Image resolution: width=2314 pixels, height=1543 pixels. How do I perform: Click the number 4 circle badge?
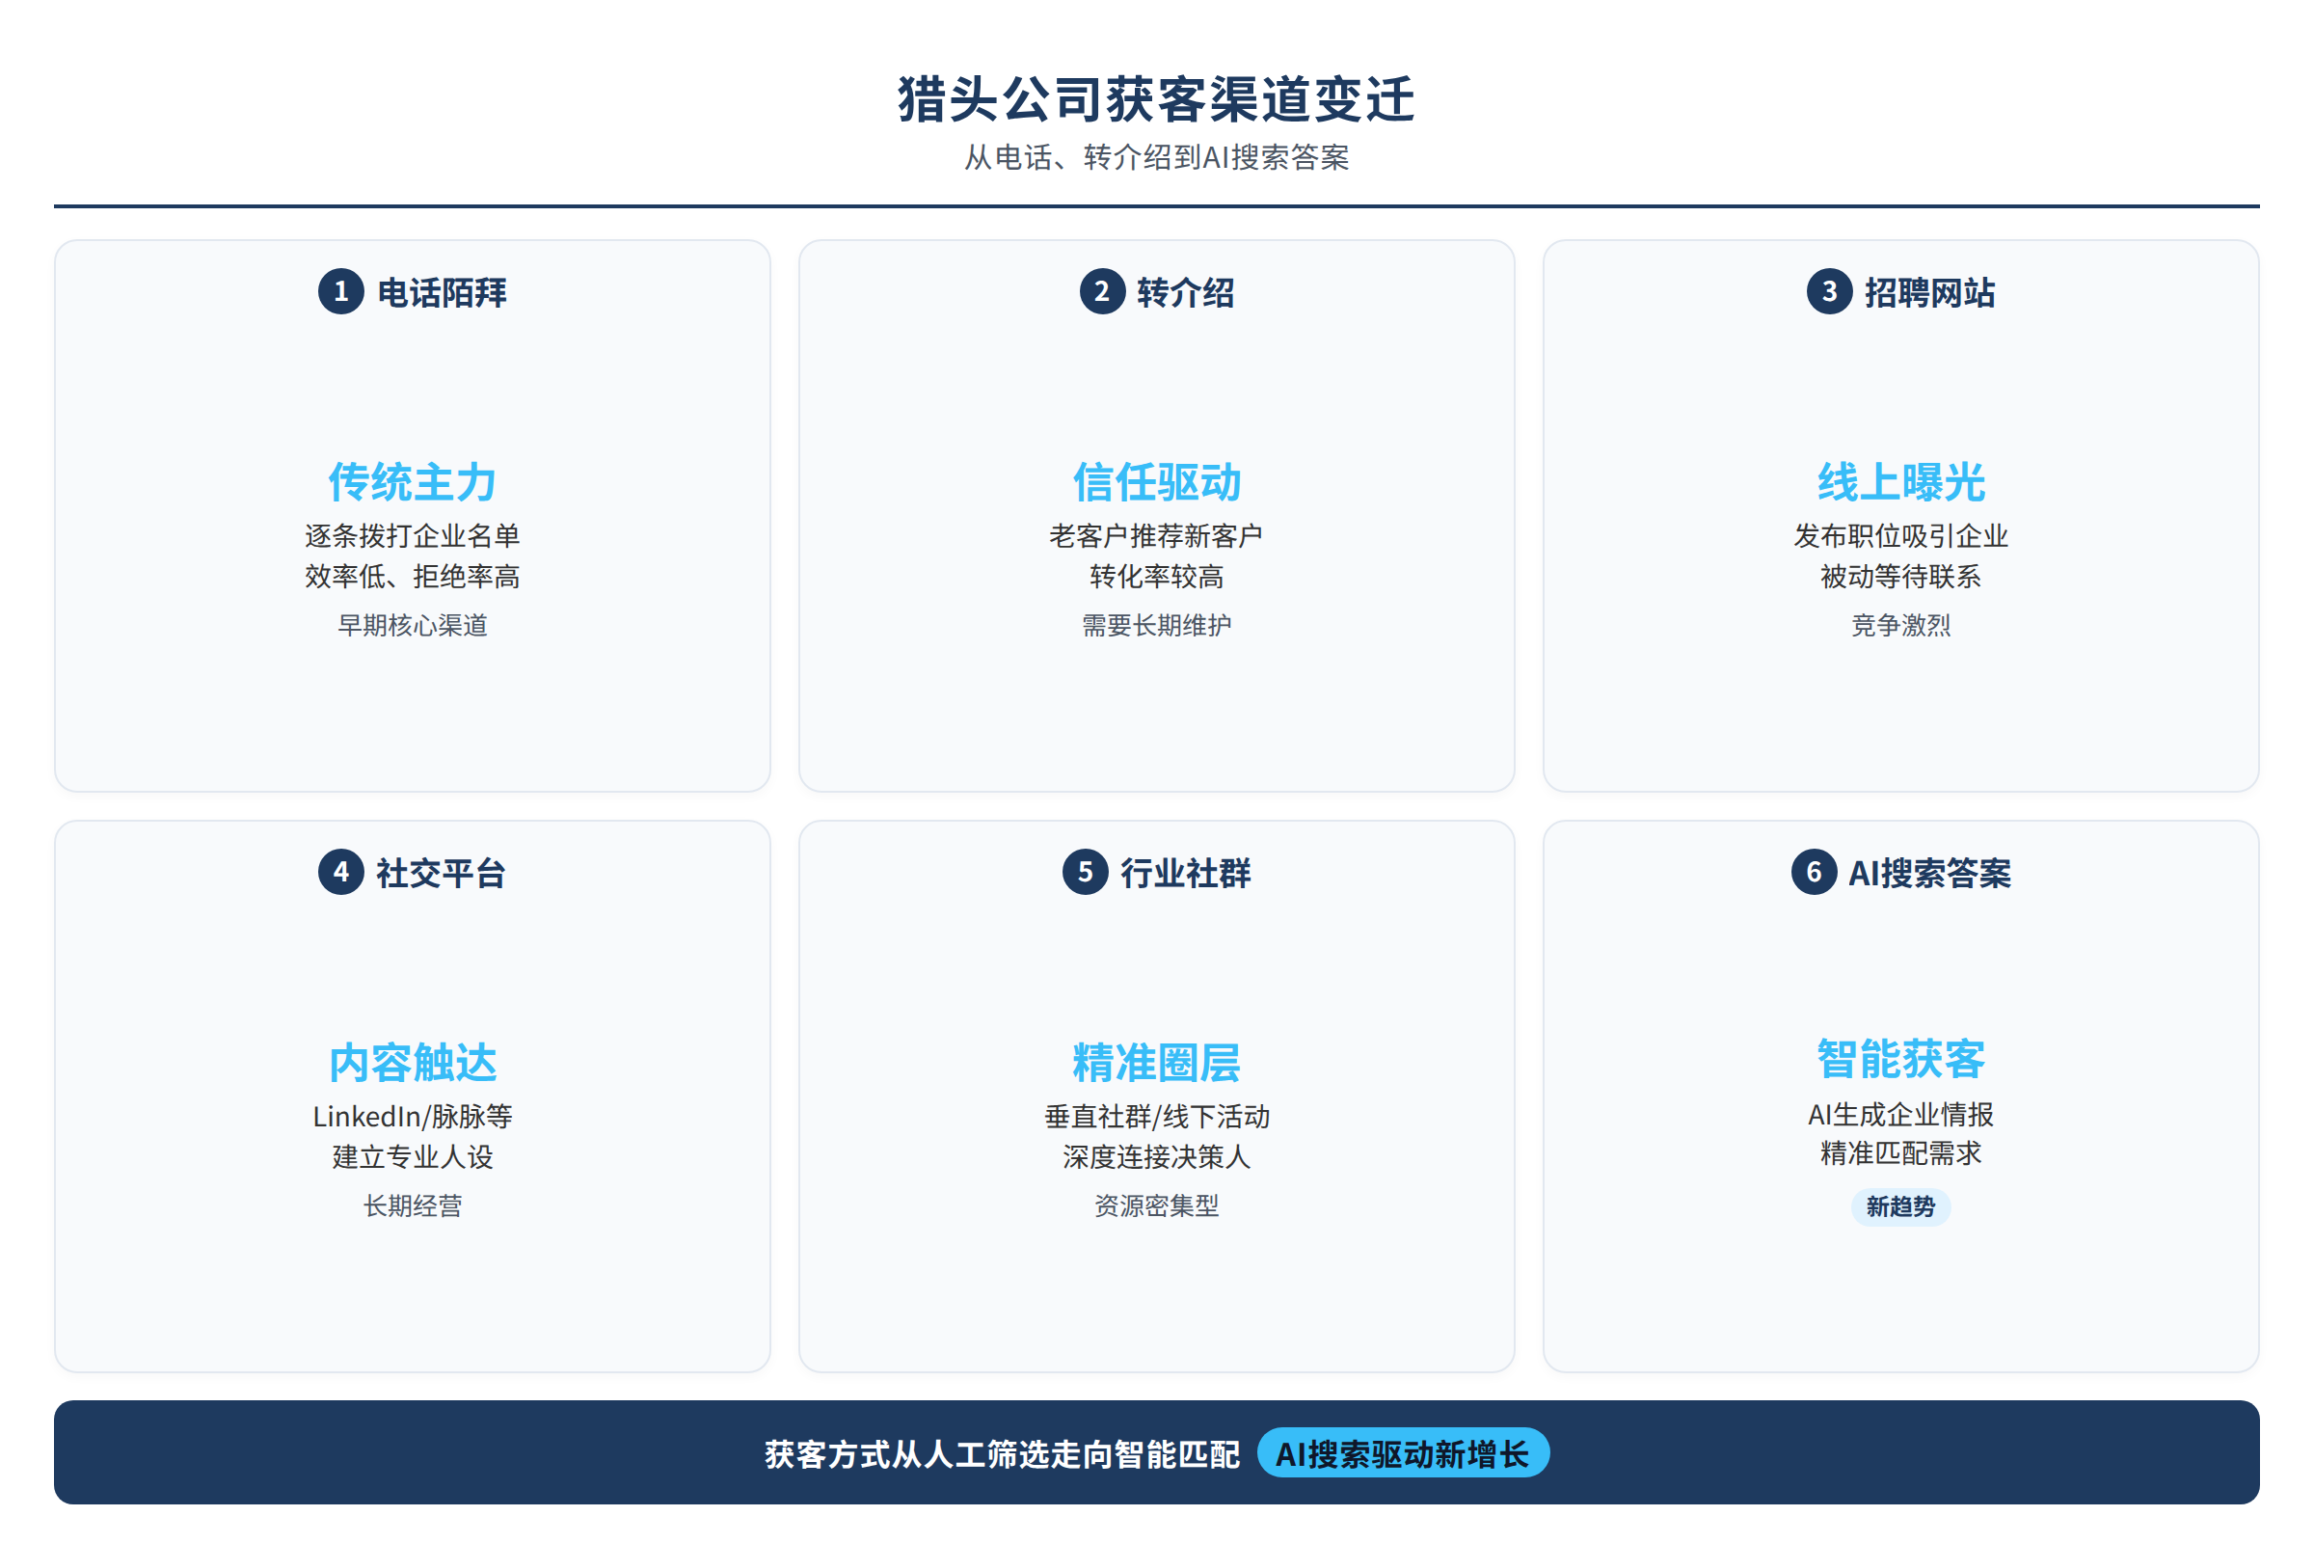point(340,872)
